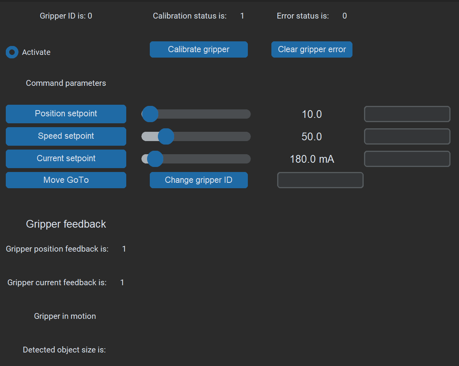The width and height of the screenshot is (459, 366).
Task: Toggle the Activate radio button
Action: tap(12, 52)
